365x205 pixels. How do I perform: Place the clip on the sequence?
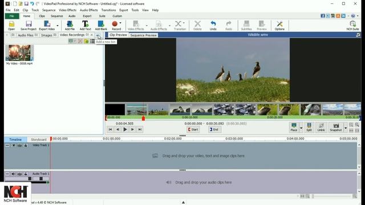point(294,127)
